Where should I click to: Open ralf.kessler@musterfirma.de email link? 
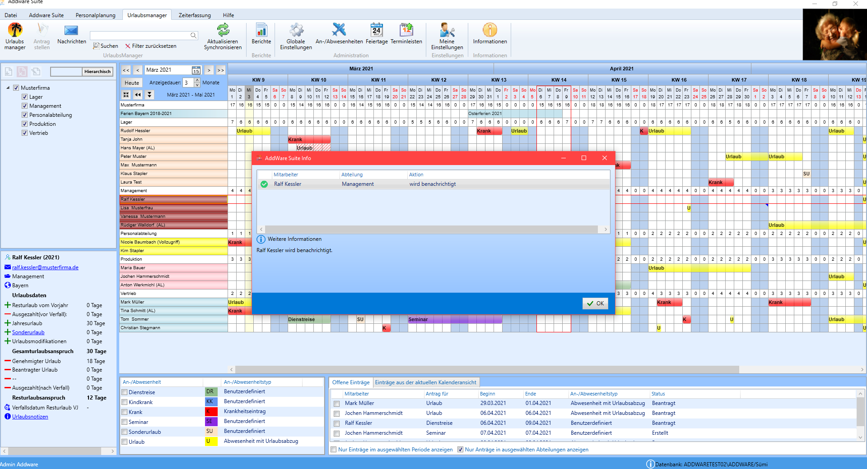click(x=45, y=267)
